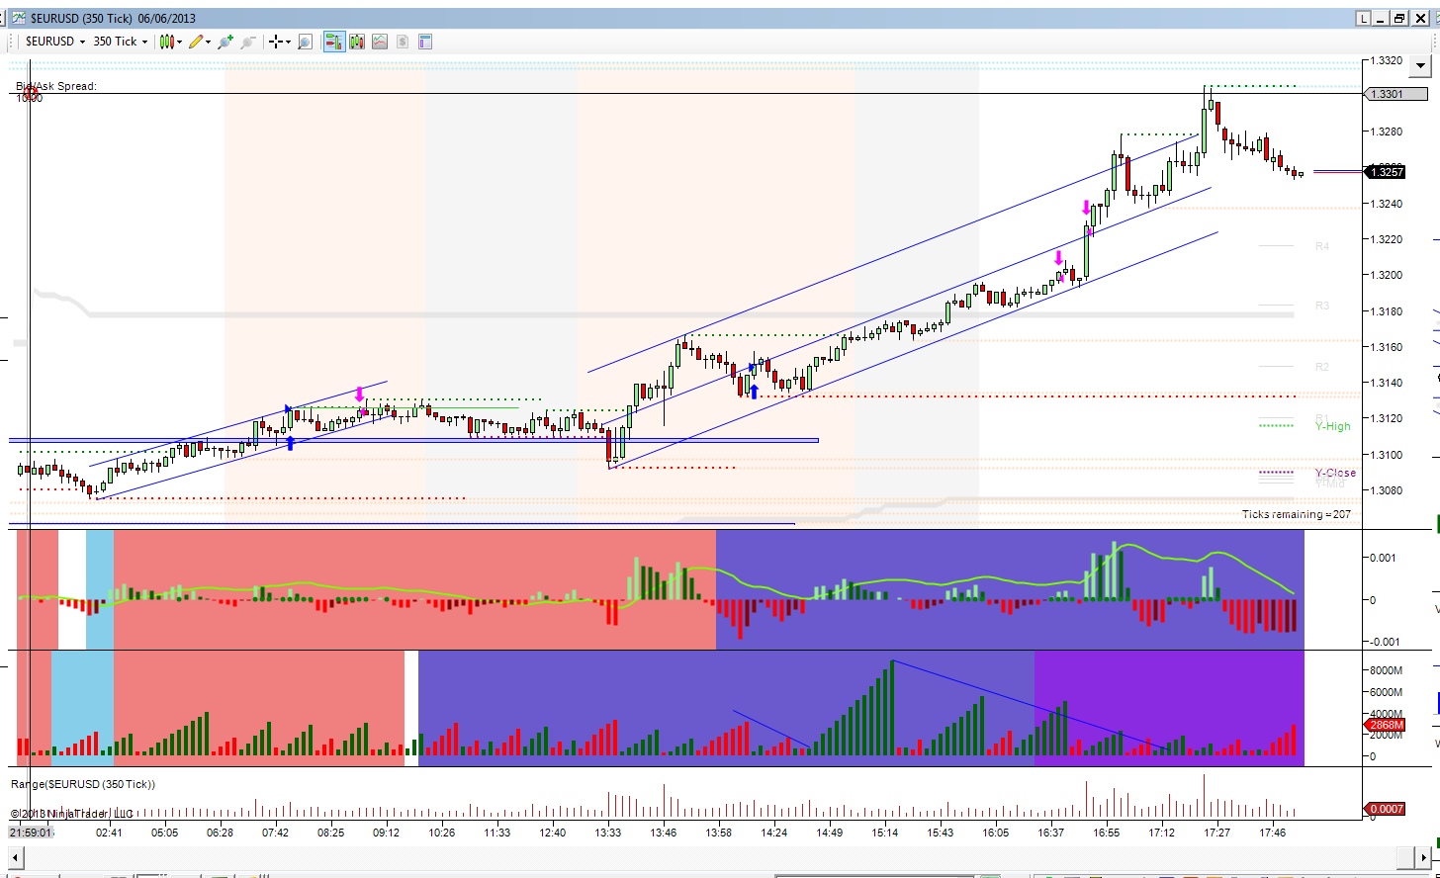Screen dimensions: 1440x878
Task: Click the zoom out magnifier icon
Action: 248,42
